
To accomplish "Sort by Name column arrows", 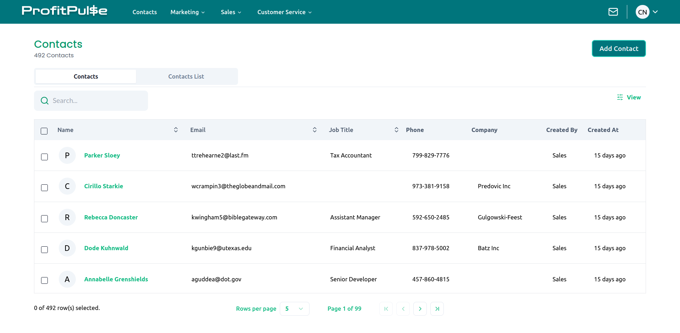I will pyautogui.click(x=176, y=130).
